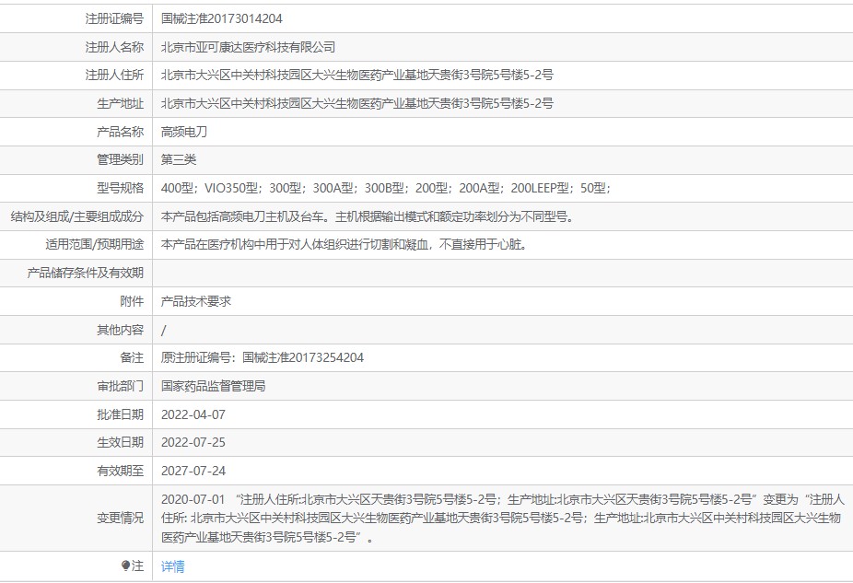Click the 产品储存条件及有效期 label
853x583 pixels.
pyautogui.click(x=86, y=273)
